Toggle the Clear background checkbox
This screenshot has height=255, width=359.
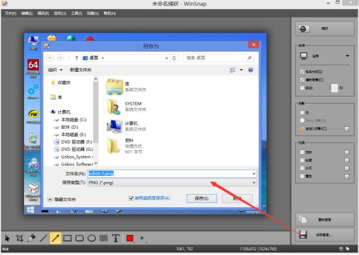coord(302,80)
